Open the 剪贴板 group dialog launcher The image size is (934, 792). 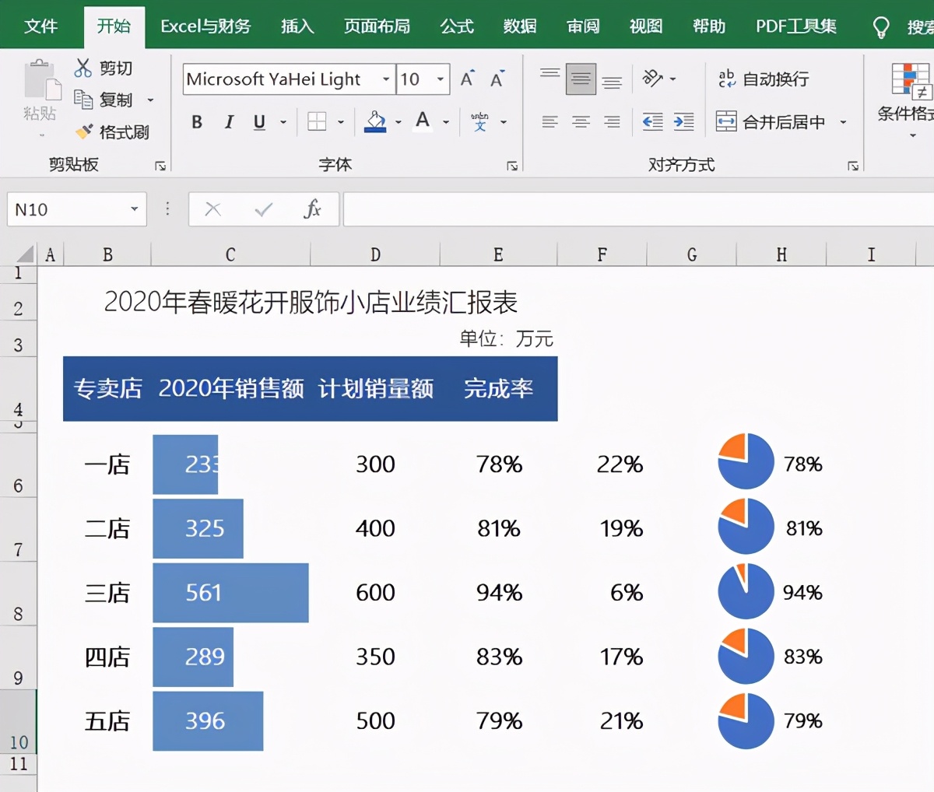pos(160,164)
